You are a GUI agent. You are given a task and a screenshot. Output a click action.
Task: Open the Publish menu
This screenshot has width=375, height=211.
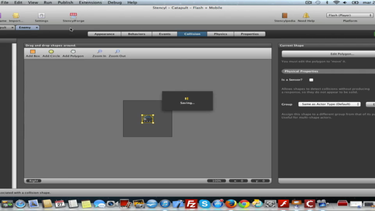click(65, 2)
